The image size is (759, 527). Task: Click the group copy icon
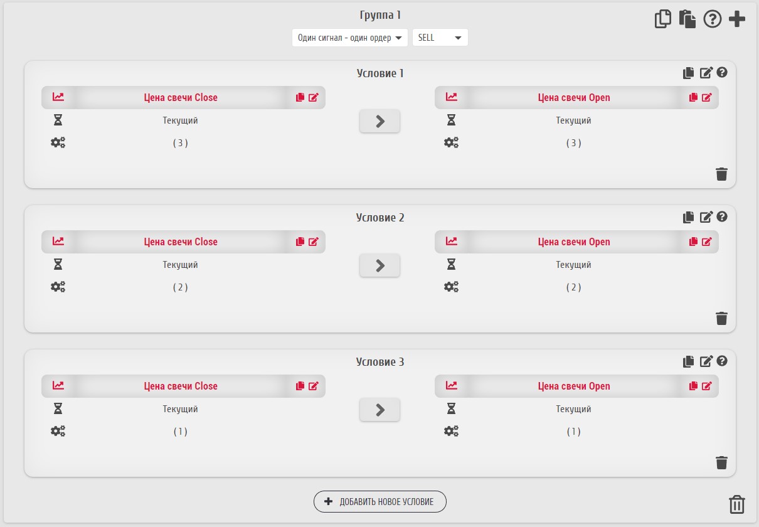coord(662,19)
